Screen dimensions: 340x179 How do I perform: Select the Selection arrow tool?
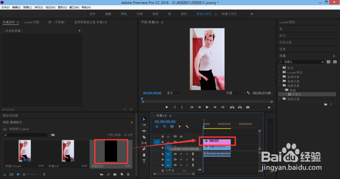click(x=144, y=119)
